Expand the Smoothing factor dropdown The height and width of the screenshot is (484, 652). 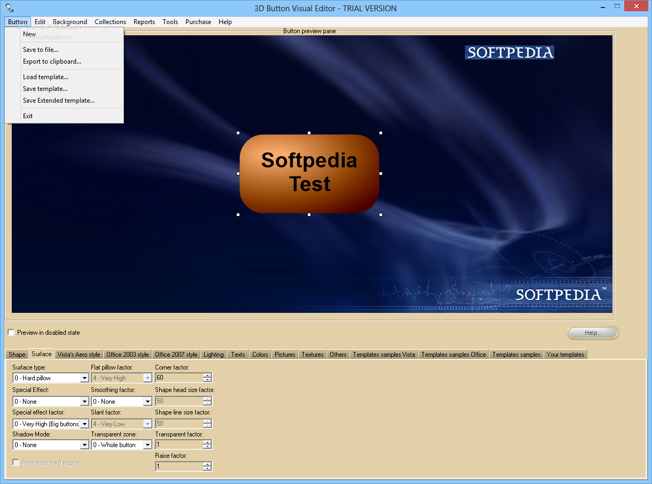pyautogui.click(x=148, y=402)
